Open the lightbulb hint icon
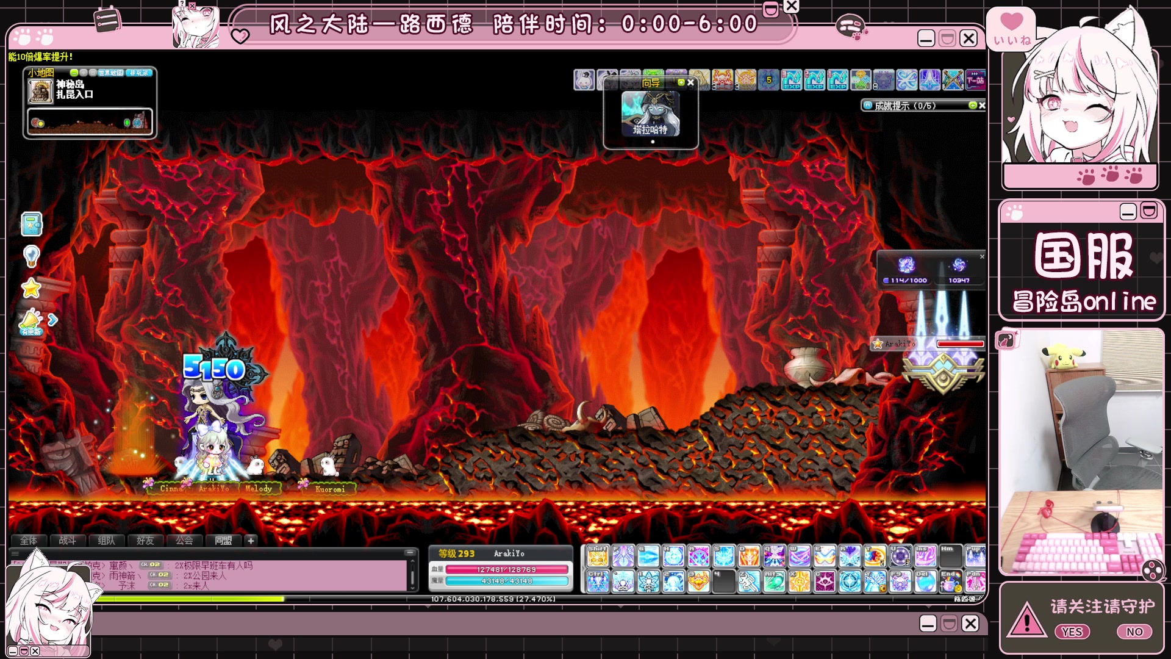The height and width of the screenshot is (659, 1171). click(x=31, y=256)
